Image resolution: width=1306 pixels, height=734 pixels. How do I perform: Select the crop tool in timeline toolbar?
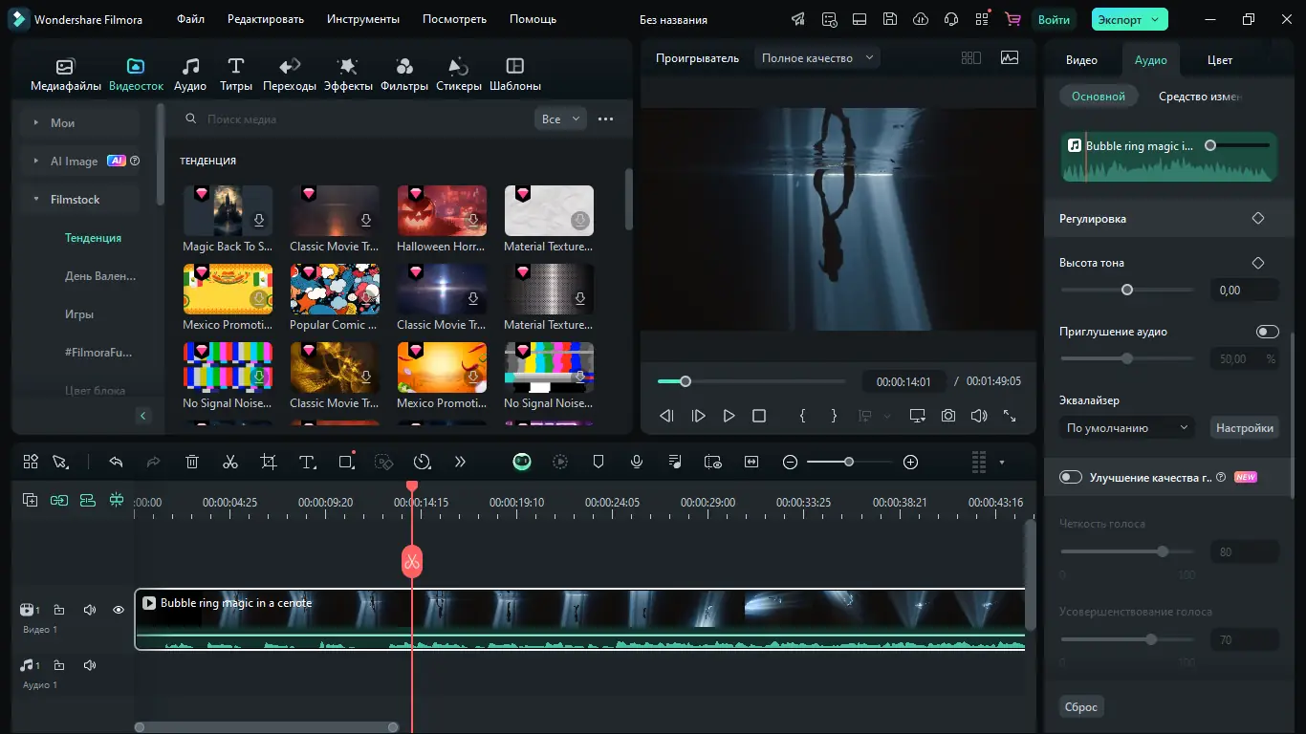269,462
